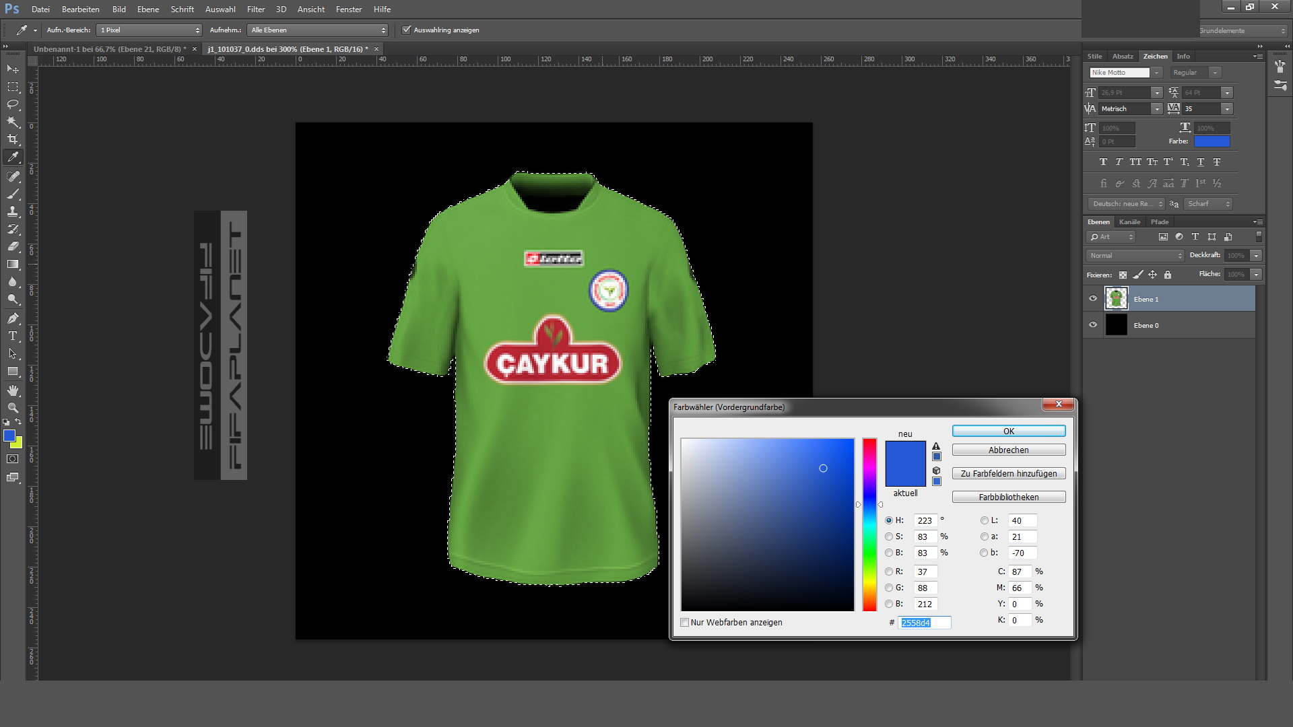Switch to the Absatz tab
This screenshot has width=1293, height=727.
coord(1123,57)
